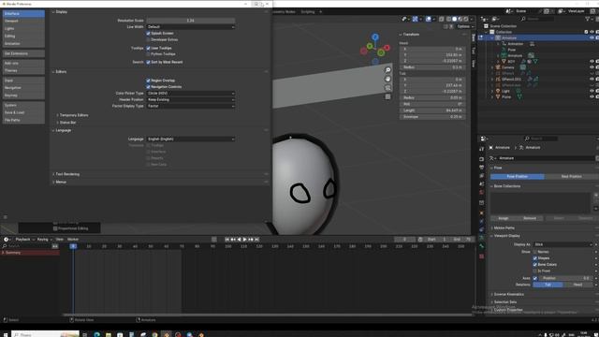The image size is (599, 337).
Task: Toggle the Splash Screen checkbox
Action: pos(148,34)
